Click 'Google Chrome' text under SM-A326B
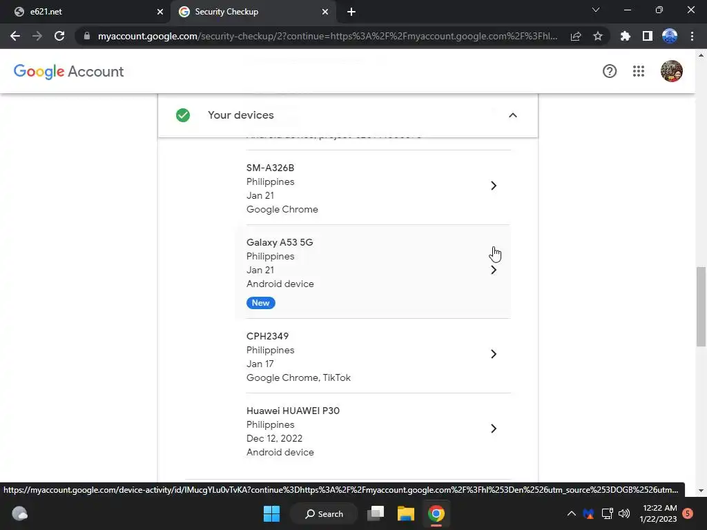Viewport: 707px width, 530px height. 282,210
